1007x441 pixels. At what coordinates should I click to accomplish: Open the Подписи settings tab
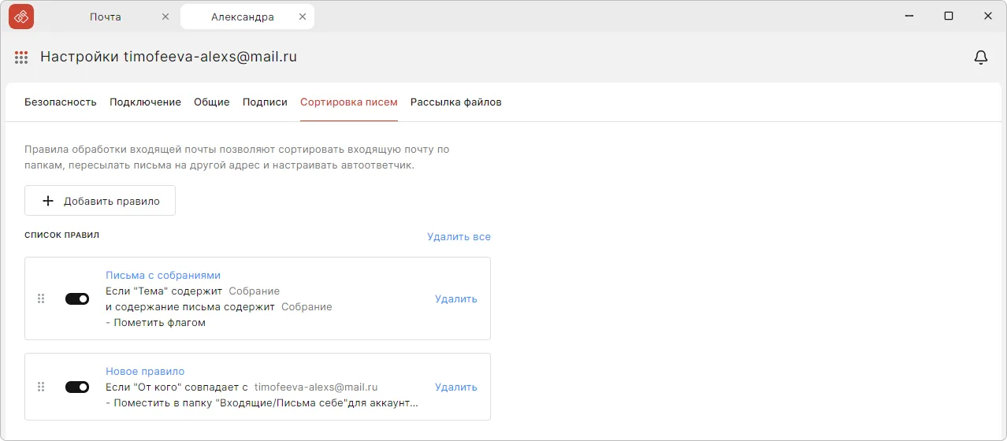click(265, 102)
